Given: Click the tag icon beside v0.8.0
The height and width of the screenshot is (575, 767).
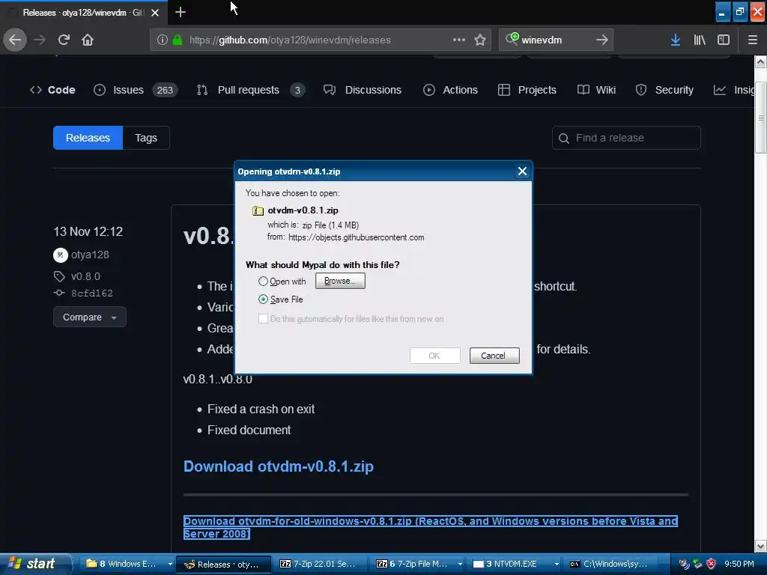Looking at the screenshot, I should click(x=59, y=276).
